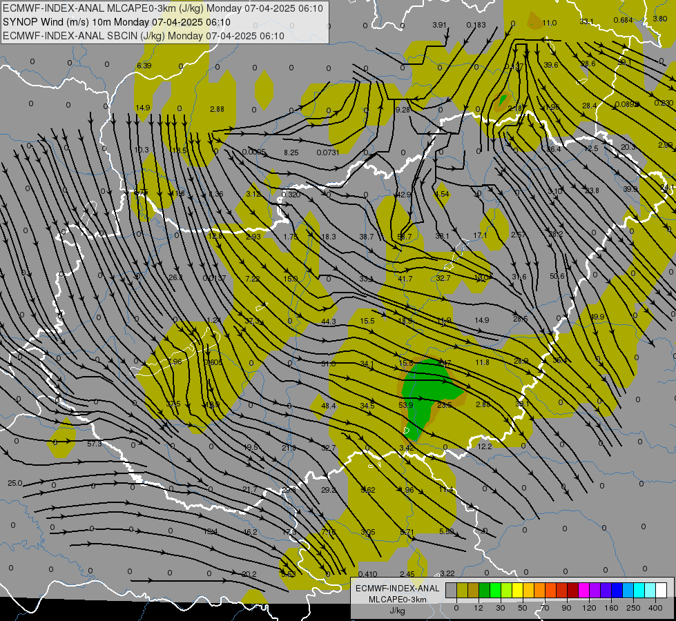Click the legend tick label 160
The image size is (676, 621).
click(611, 608)
